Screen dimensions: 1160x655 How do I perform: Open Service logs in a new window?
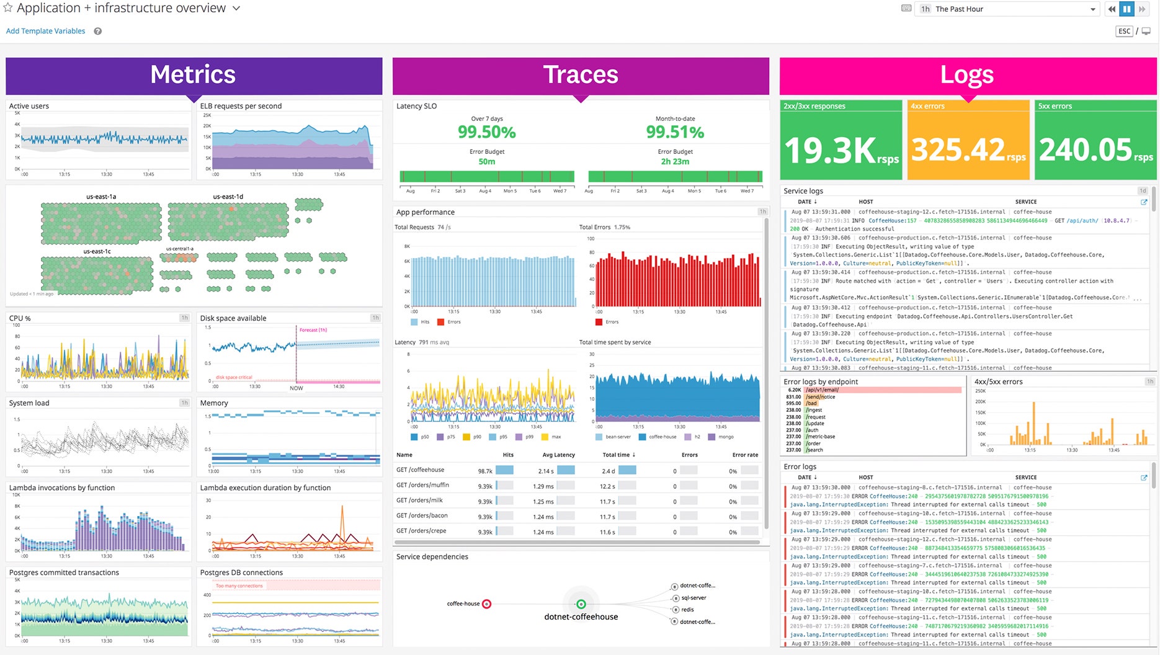click(x=1144, y=202)
